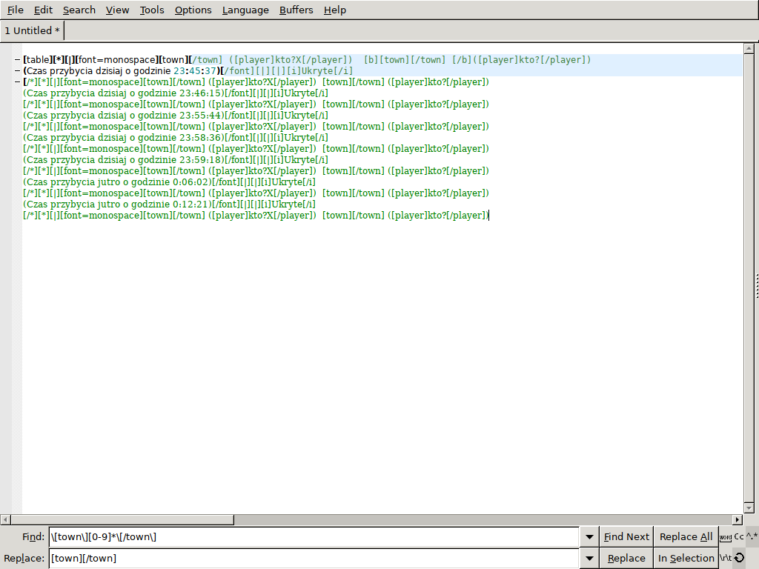Collapse fold marker on third line
Viewport: 759px width, 569px height.
pyautogui.click(x=18, y=82)
